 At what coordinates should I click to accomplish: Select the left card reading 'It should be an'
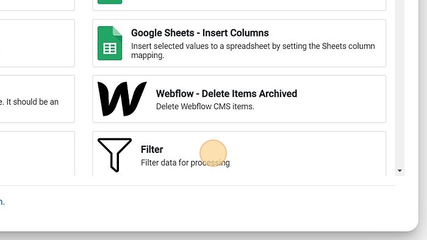(37, 99)
